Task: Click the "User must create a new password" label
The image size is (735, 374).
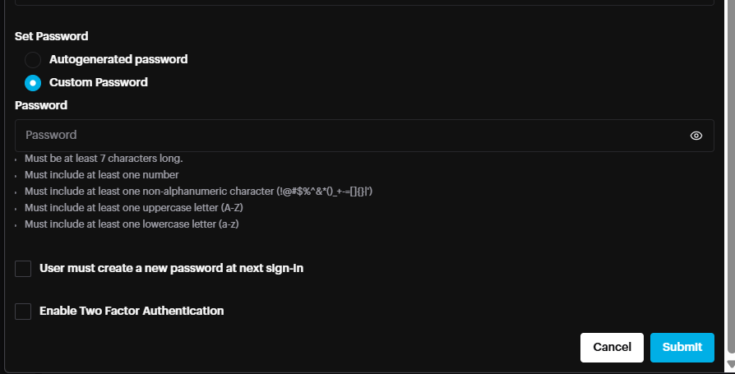Action: (x=172, y=269)
